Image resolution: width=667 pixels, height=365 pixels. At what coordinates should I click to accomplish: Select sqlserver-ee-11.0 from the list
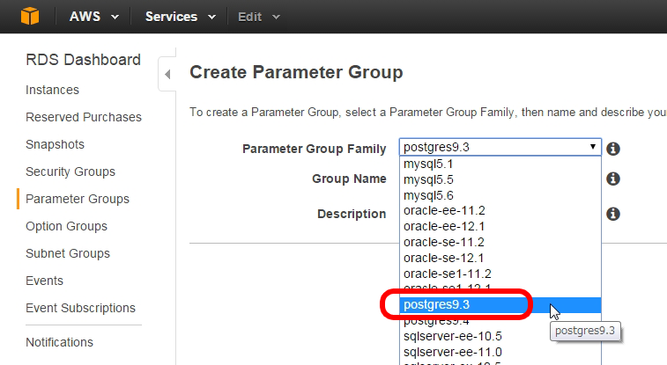pos(500,352)
